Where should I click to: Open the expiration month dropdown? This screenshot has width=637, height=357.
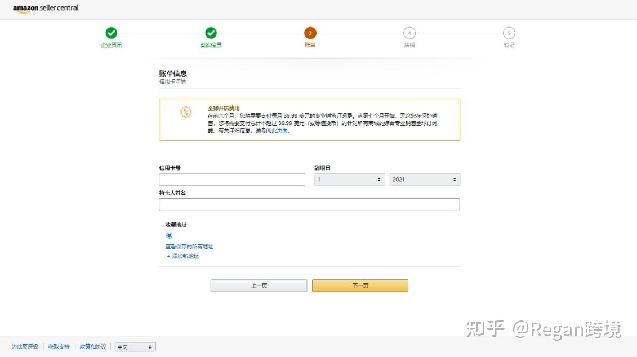pos(349,179)
